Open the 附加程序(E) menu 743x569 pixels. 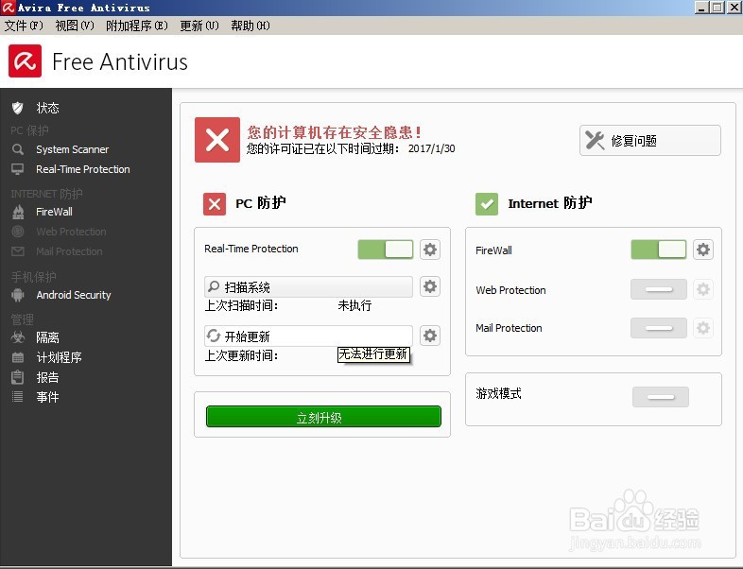tap(137, 26)
